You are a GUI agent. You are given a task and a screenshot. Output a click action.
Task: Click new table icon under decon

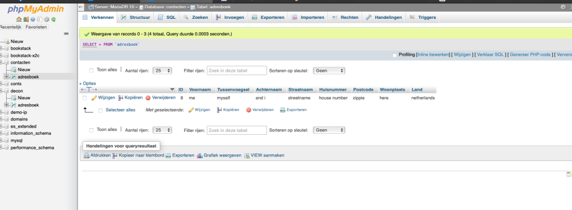(x=13, y=98)
